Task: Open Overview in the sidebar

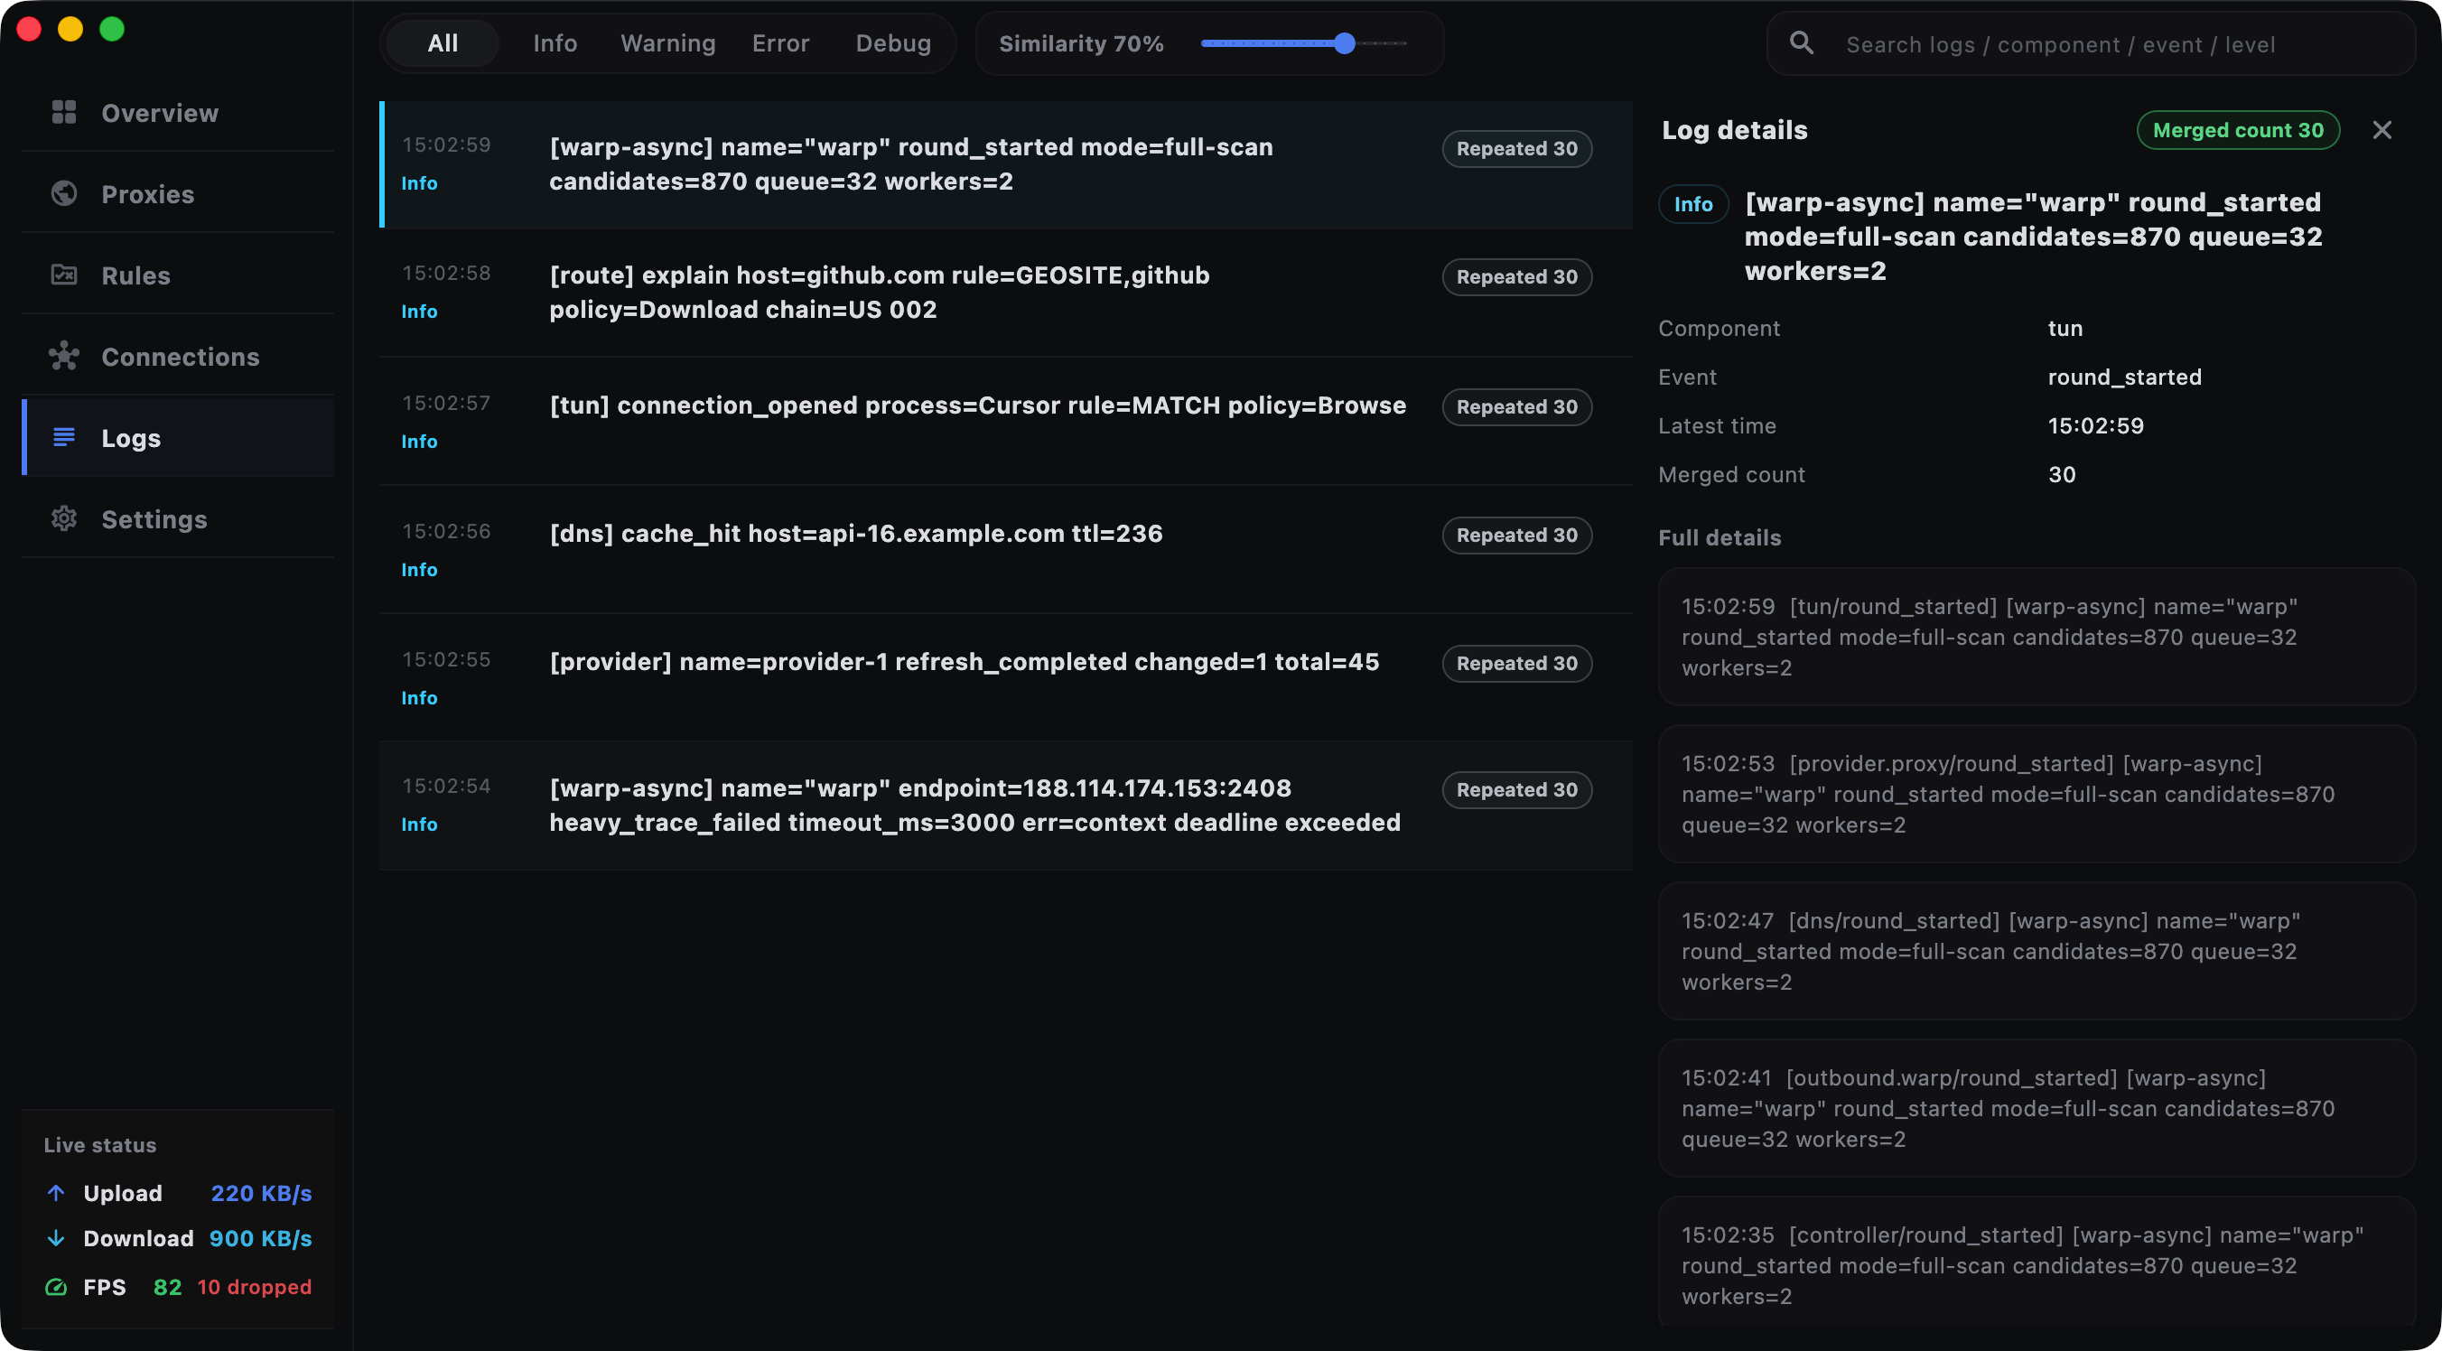Action: [x=177, y=113]
